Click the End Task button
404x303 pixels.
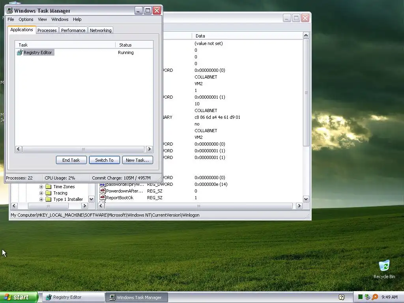[x=71, y=160]
